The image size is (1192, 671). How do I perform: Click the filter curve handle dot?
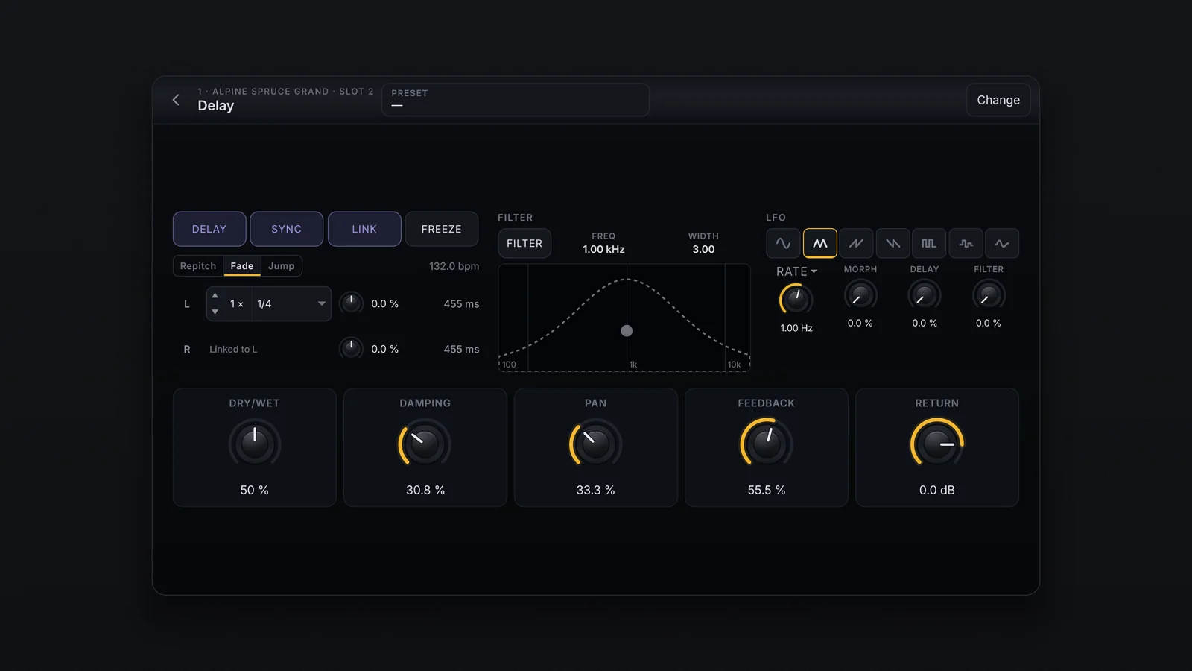[627, 331]
